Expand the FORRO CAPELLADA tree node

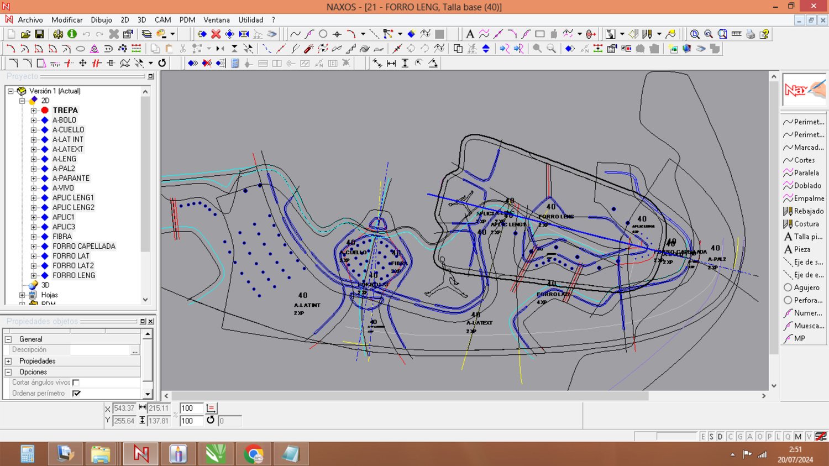click(x=34, y=247)
